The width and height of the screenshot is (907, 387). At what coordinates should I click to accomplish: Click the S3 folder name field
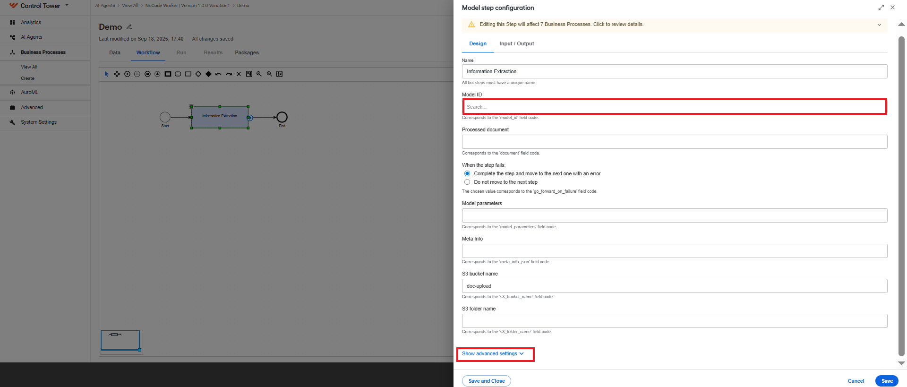tap(675, 321)
